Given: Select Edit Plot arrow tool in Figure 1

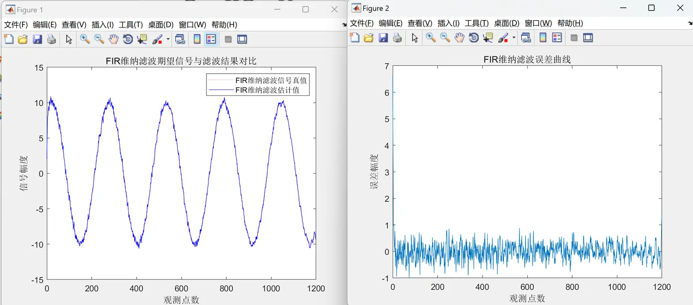Looking at the screenshot, I should coord(69,39).
